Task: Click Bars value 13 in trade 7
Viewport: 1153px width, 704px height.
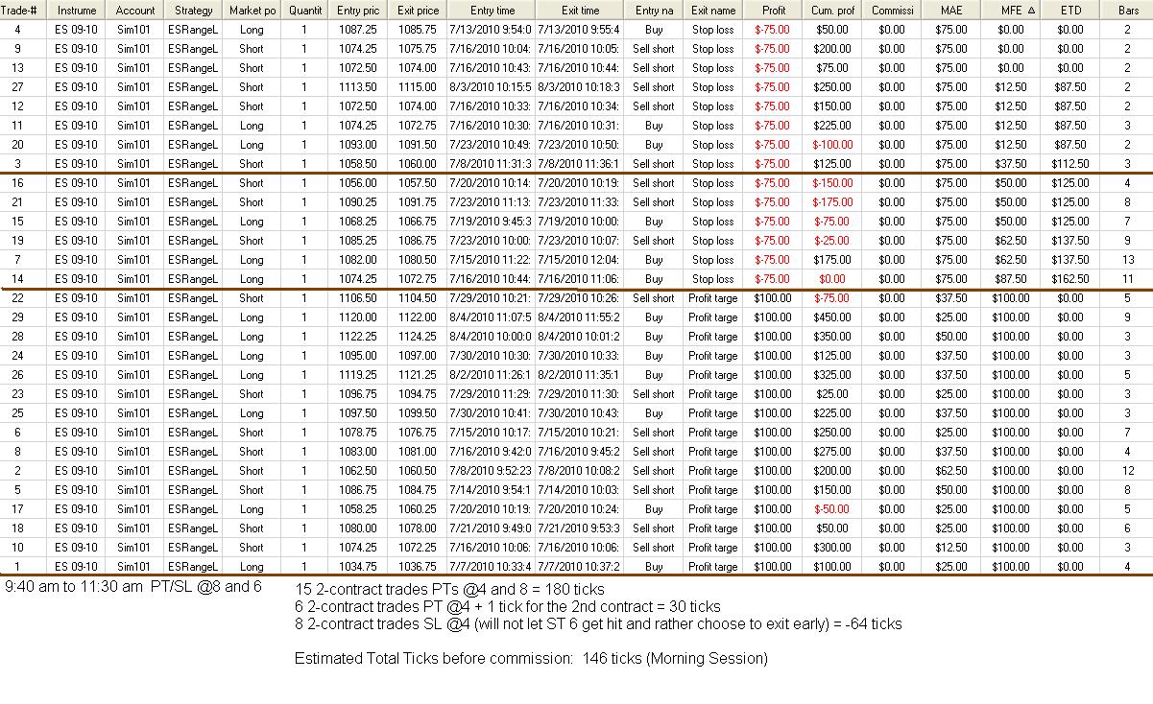Action: (1127, 260)
